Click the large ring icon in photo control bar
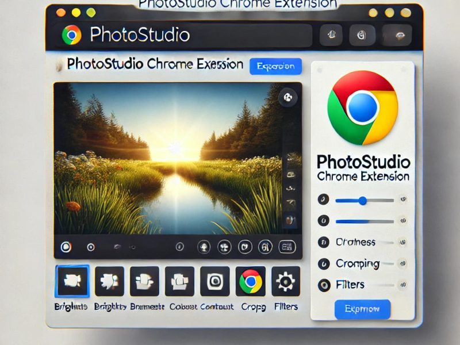Viewport: 460px width, 345px height. pyautogui.click(x=66, y=247)
